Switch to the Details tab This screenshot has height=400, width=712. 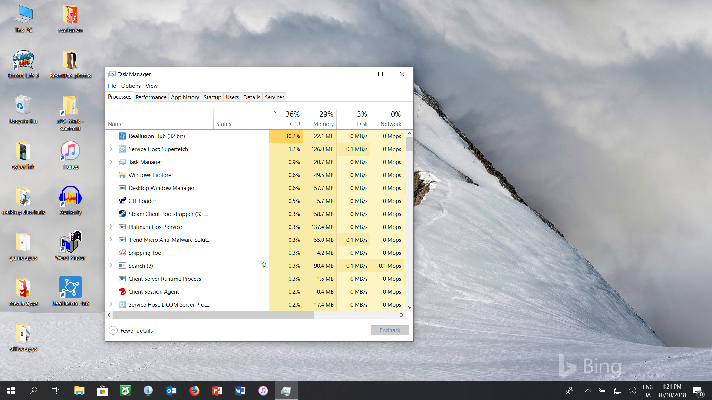252,97
